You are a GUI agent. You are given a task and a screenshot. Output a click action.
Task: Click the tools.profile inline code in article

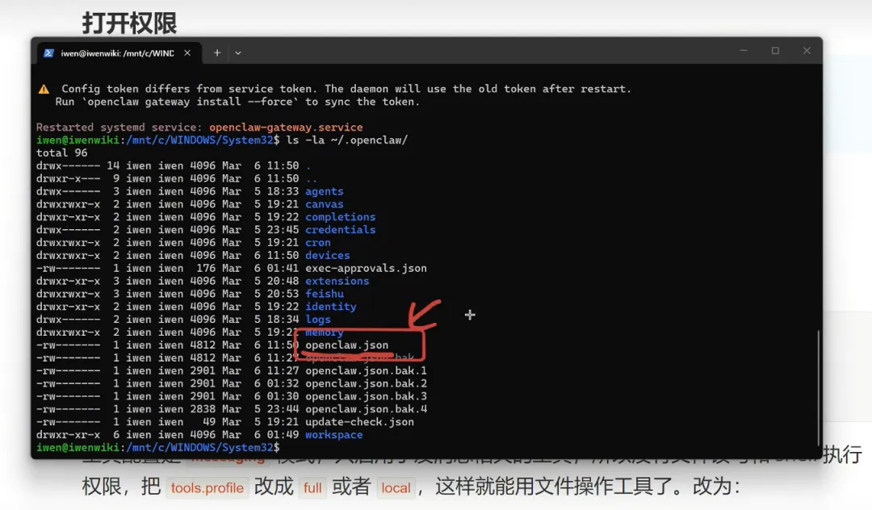(207, 488)
